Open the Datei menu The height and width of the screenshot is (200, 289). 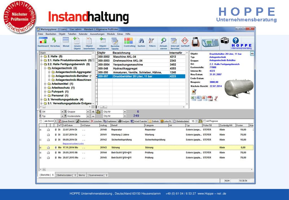click(x=40, y=34)
